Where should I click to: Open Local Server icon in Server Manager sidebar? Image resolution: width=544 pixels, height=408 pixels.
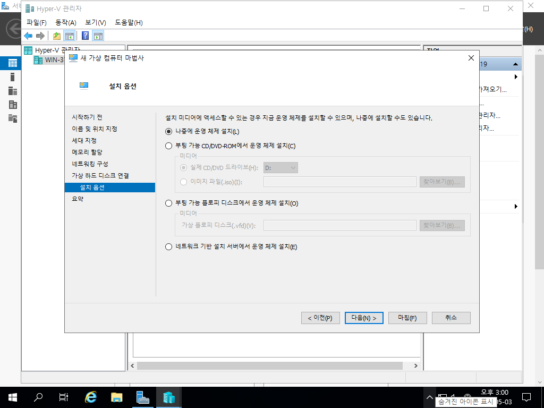(x=13, y=77)
